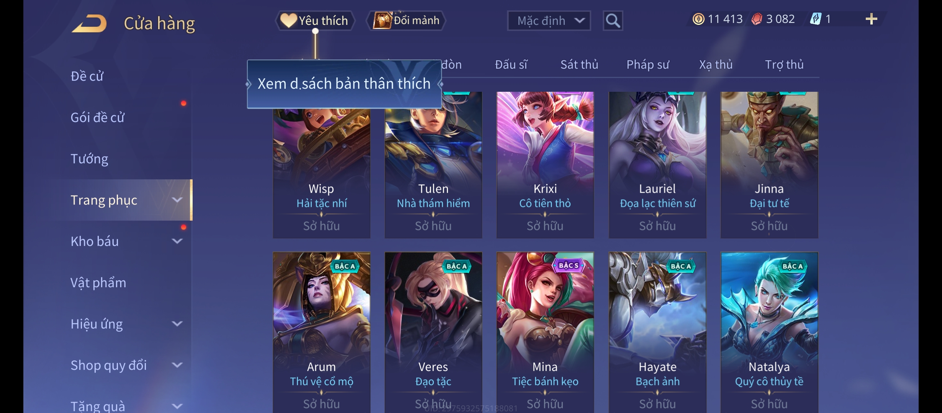Tap the golden back arrow icon
The image size is (942, 413).
point(89,23)
